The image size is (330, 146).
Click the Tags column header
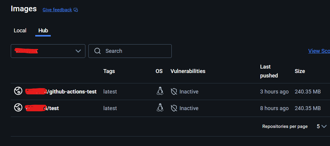point(109,71)
